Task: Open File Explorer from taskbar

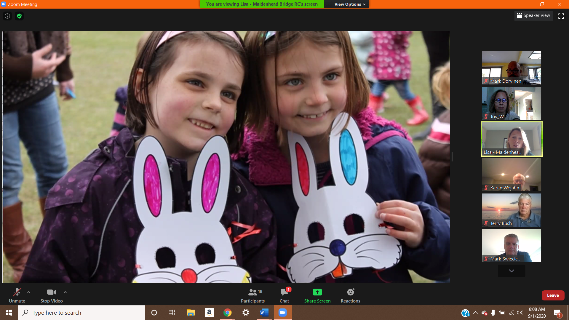Action: 191,313
